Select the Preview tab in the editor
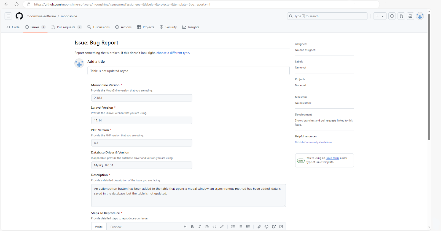 (x=116, y=227)
